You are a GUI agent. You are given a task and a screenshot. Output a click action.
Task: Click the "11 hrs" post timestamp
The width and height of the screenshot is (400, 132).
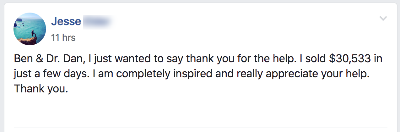(x=63, y=38)
